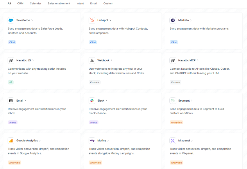
Task: Click the Navattic JS logo icon
Action: [11, 60]
